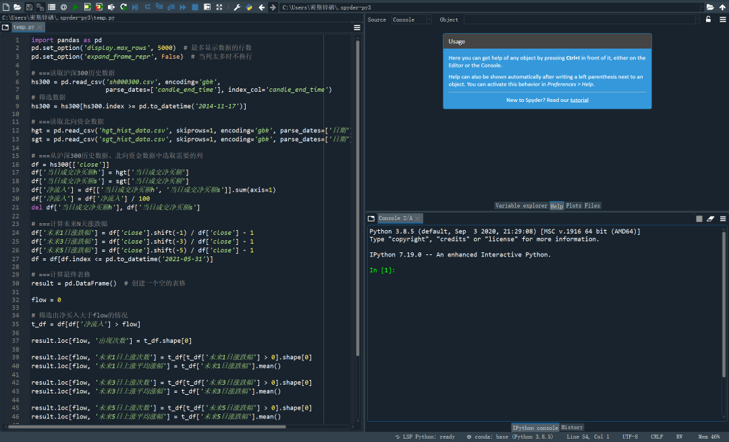The width and height of the screenshot is (729, 442).
Task: Toggle the Help pane lock icon
Action: [x=708, y=20]
